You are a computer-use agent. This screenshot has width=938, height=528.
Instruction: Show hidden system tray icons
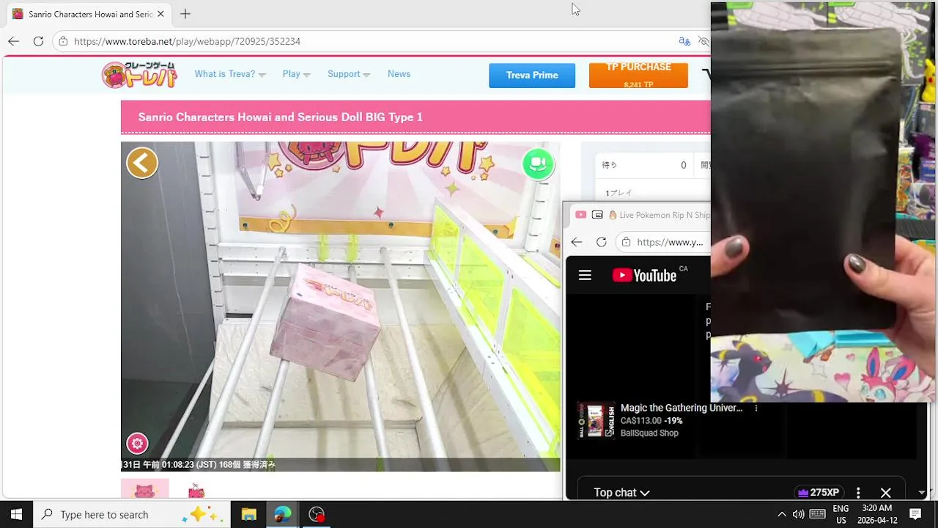(x=781, y=514)
